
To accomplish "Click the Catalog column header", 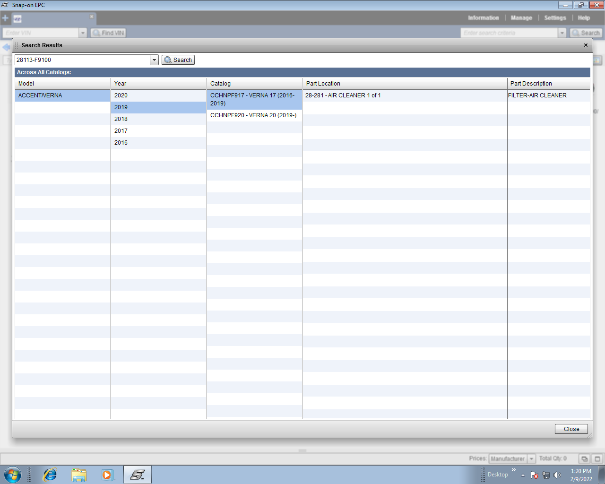I will [254, 84].
